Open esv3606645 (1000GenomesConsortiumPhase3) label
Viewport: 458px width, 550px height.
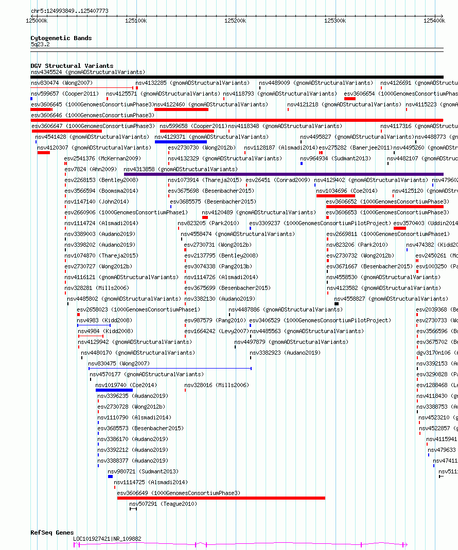93,104
